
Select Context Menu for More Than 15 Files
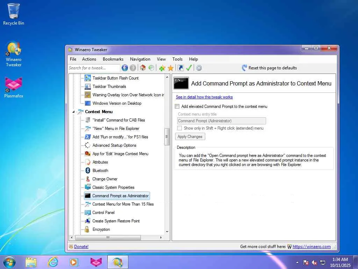tap(123, 204)
